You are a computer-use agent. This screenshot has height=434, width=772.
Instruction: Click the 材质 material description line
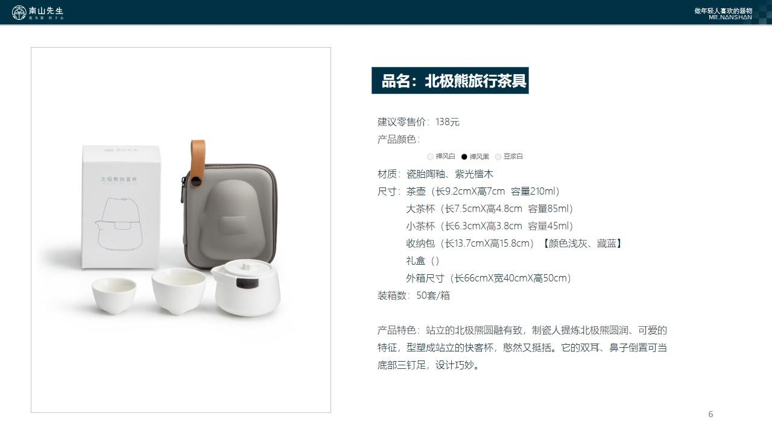point(435,174)
